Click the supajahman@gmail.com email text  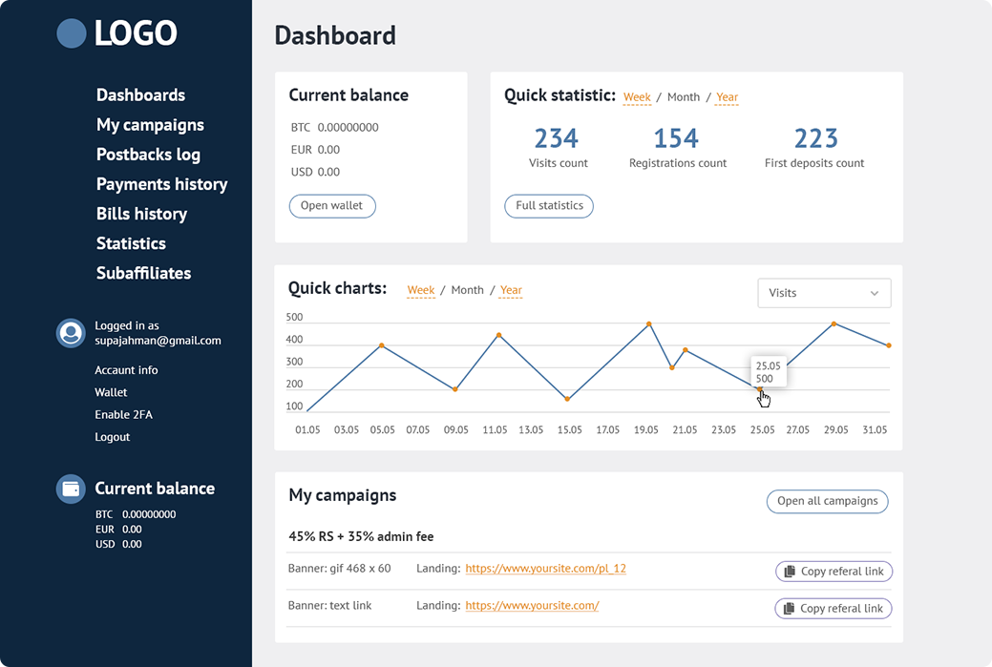(x=158, y=341)
